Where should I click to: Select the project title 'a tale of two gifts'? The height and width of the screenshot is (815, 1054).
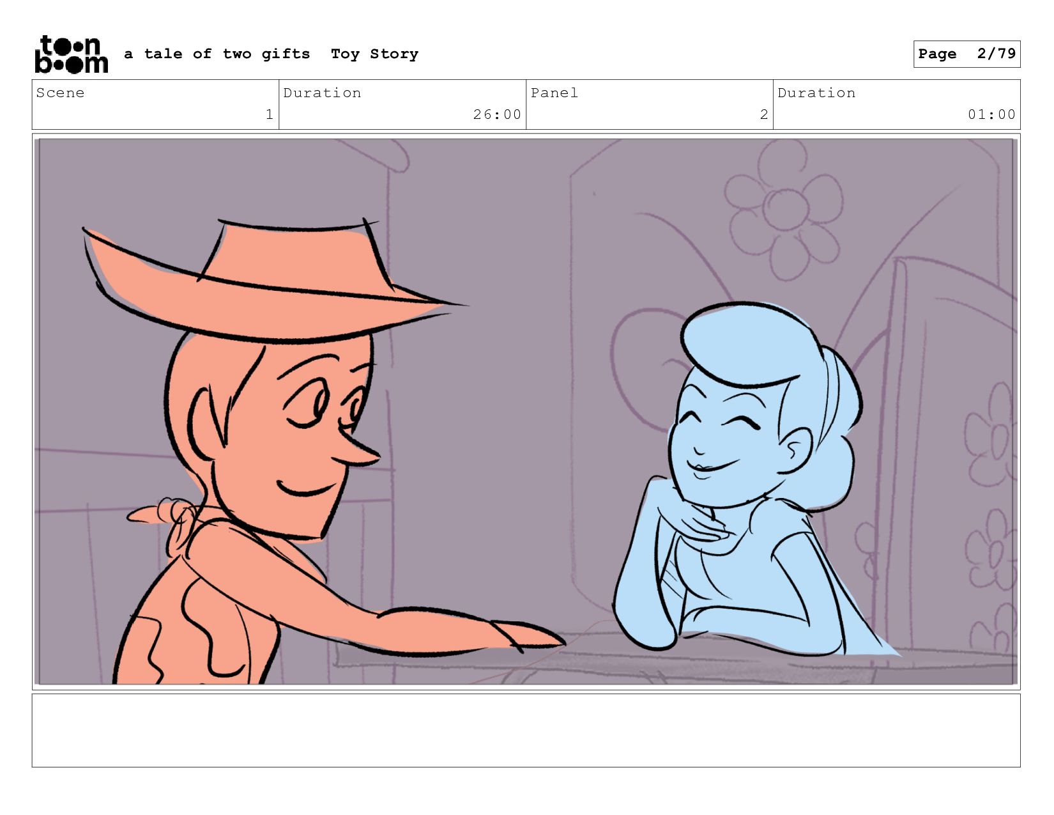[217, 54]
